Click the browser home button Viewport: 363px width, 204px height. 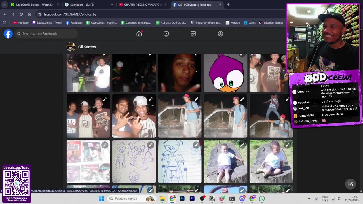[x=29, y=14]
